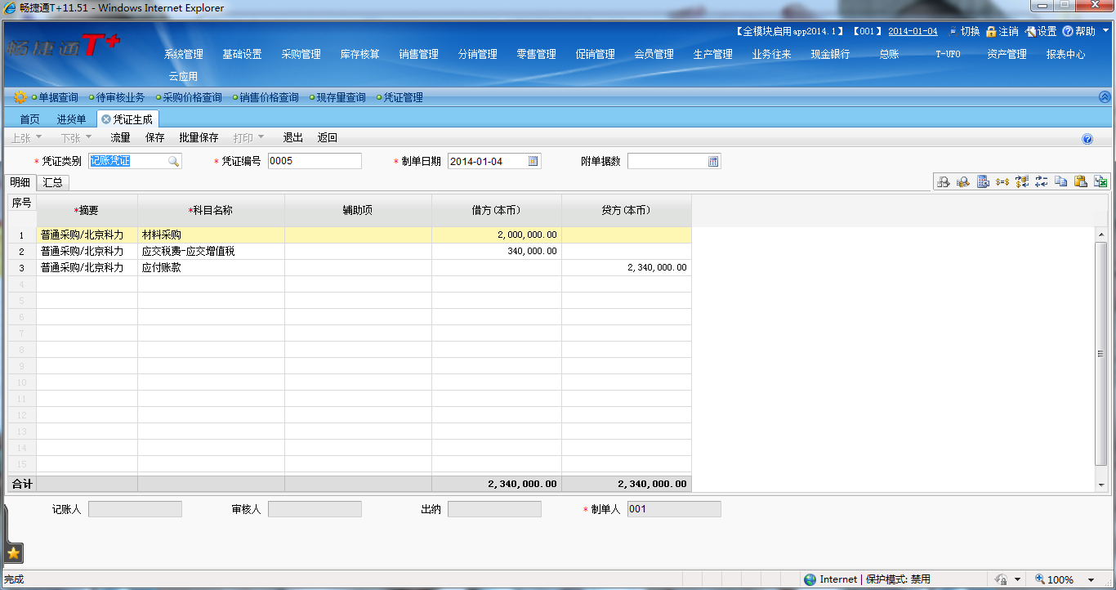
Task: Click the export to Excel icon
Action: (x=1100, y=181)
